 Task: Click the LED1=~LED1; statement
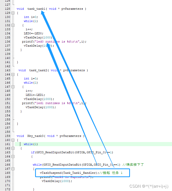point(35,95)
